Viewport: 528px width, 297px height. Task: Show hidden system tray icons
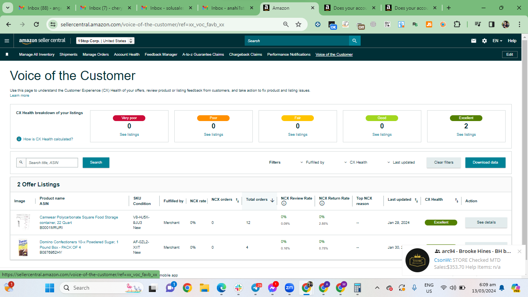point(377,288)
